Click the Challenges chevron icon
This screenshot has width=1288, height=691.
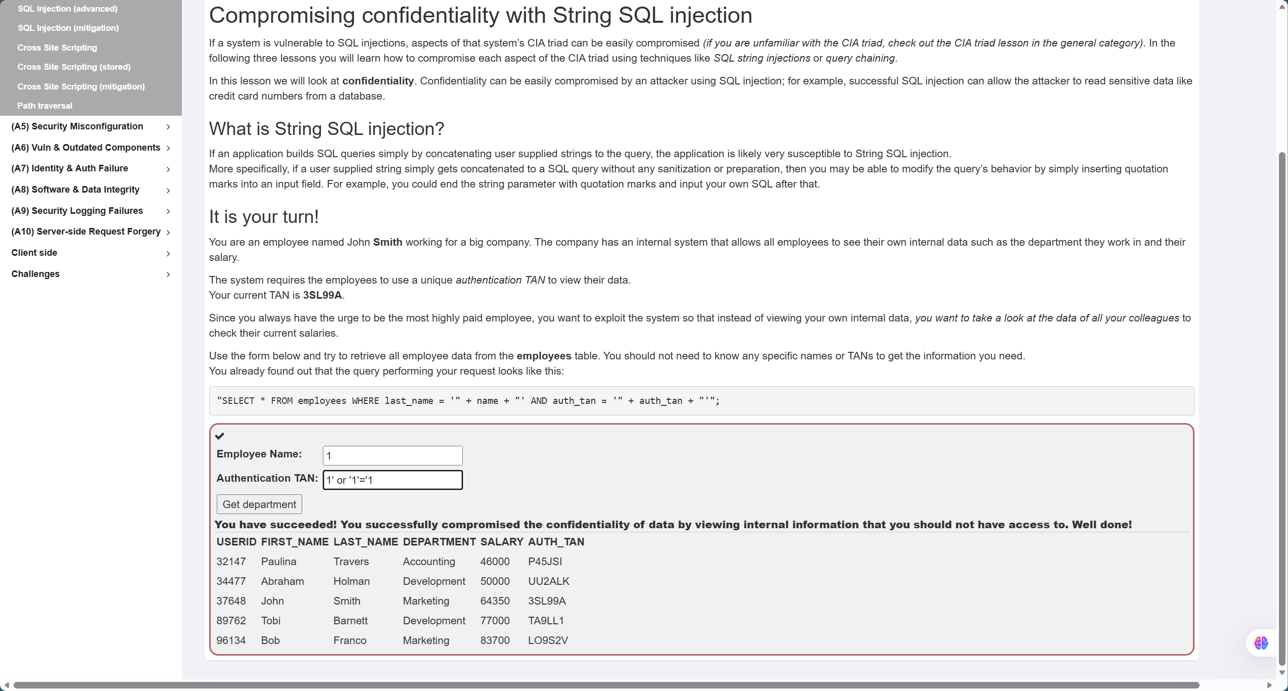[x=168, y=274]
